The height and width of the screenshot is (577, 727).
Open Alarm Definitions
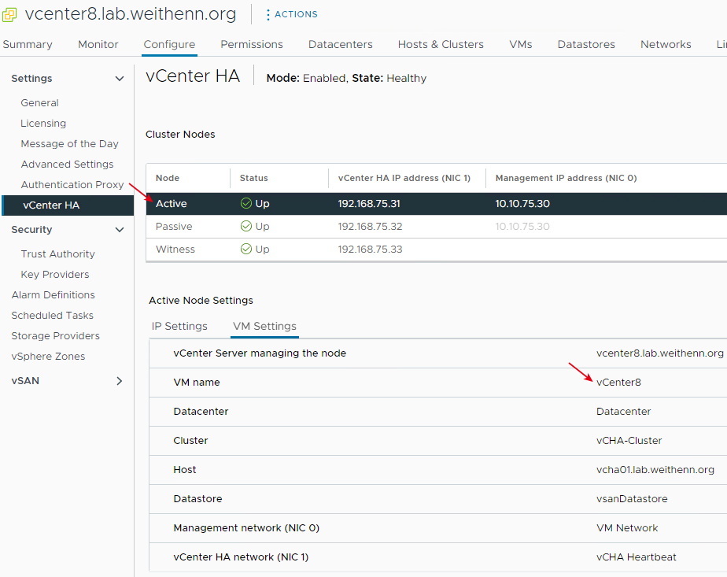pyautogui.click(x=53, y=295)
